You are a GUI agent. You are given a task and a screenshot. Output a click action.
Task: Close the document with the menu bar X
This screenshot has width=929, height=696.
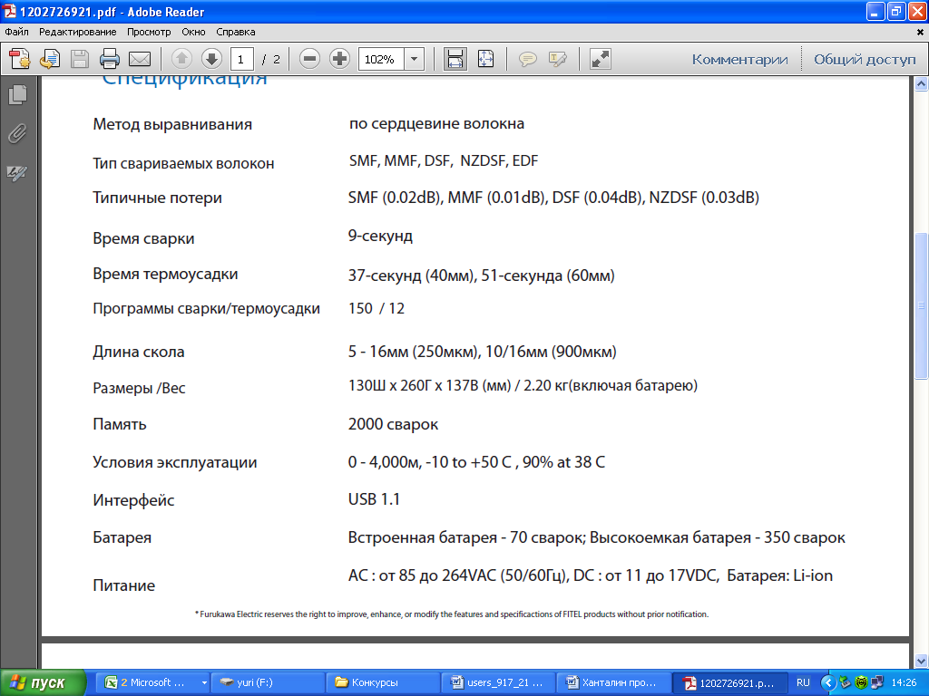(920, 32)
